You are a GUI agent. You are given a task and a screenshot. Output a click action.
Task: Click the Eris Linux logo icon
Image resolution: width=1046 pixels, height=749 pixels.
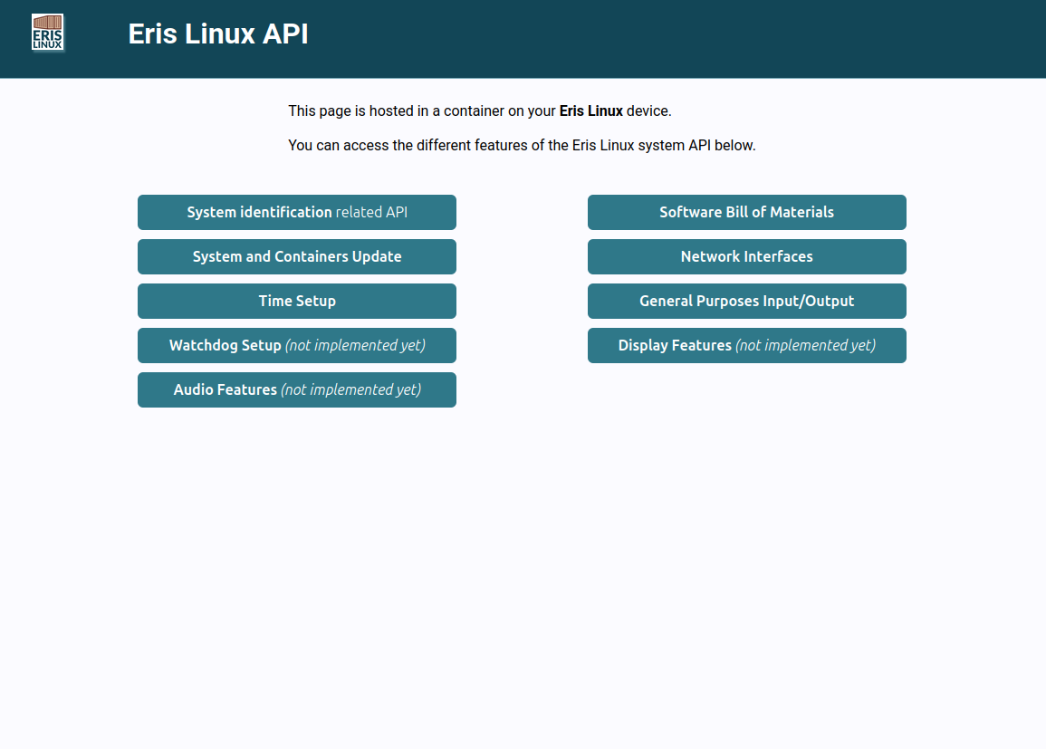click(x=47, y=33)
